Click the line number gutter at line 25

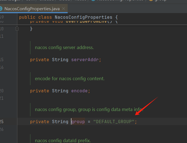(x=2, y=122)
